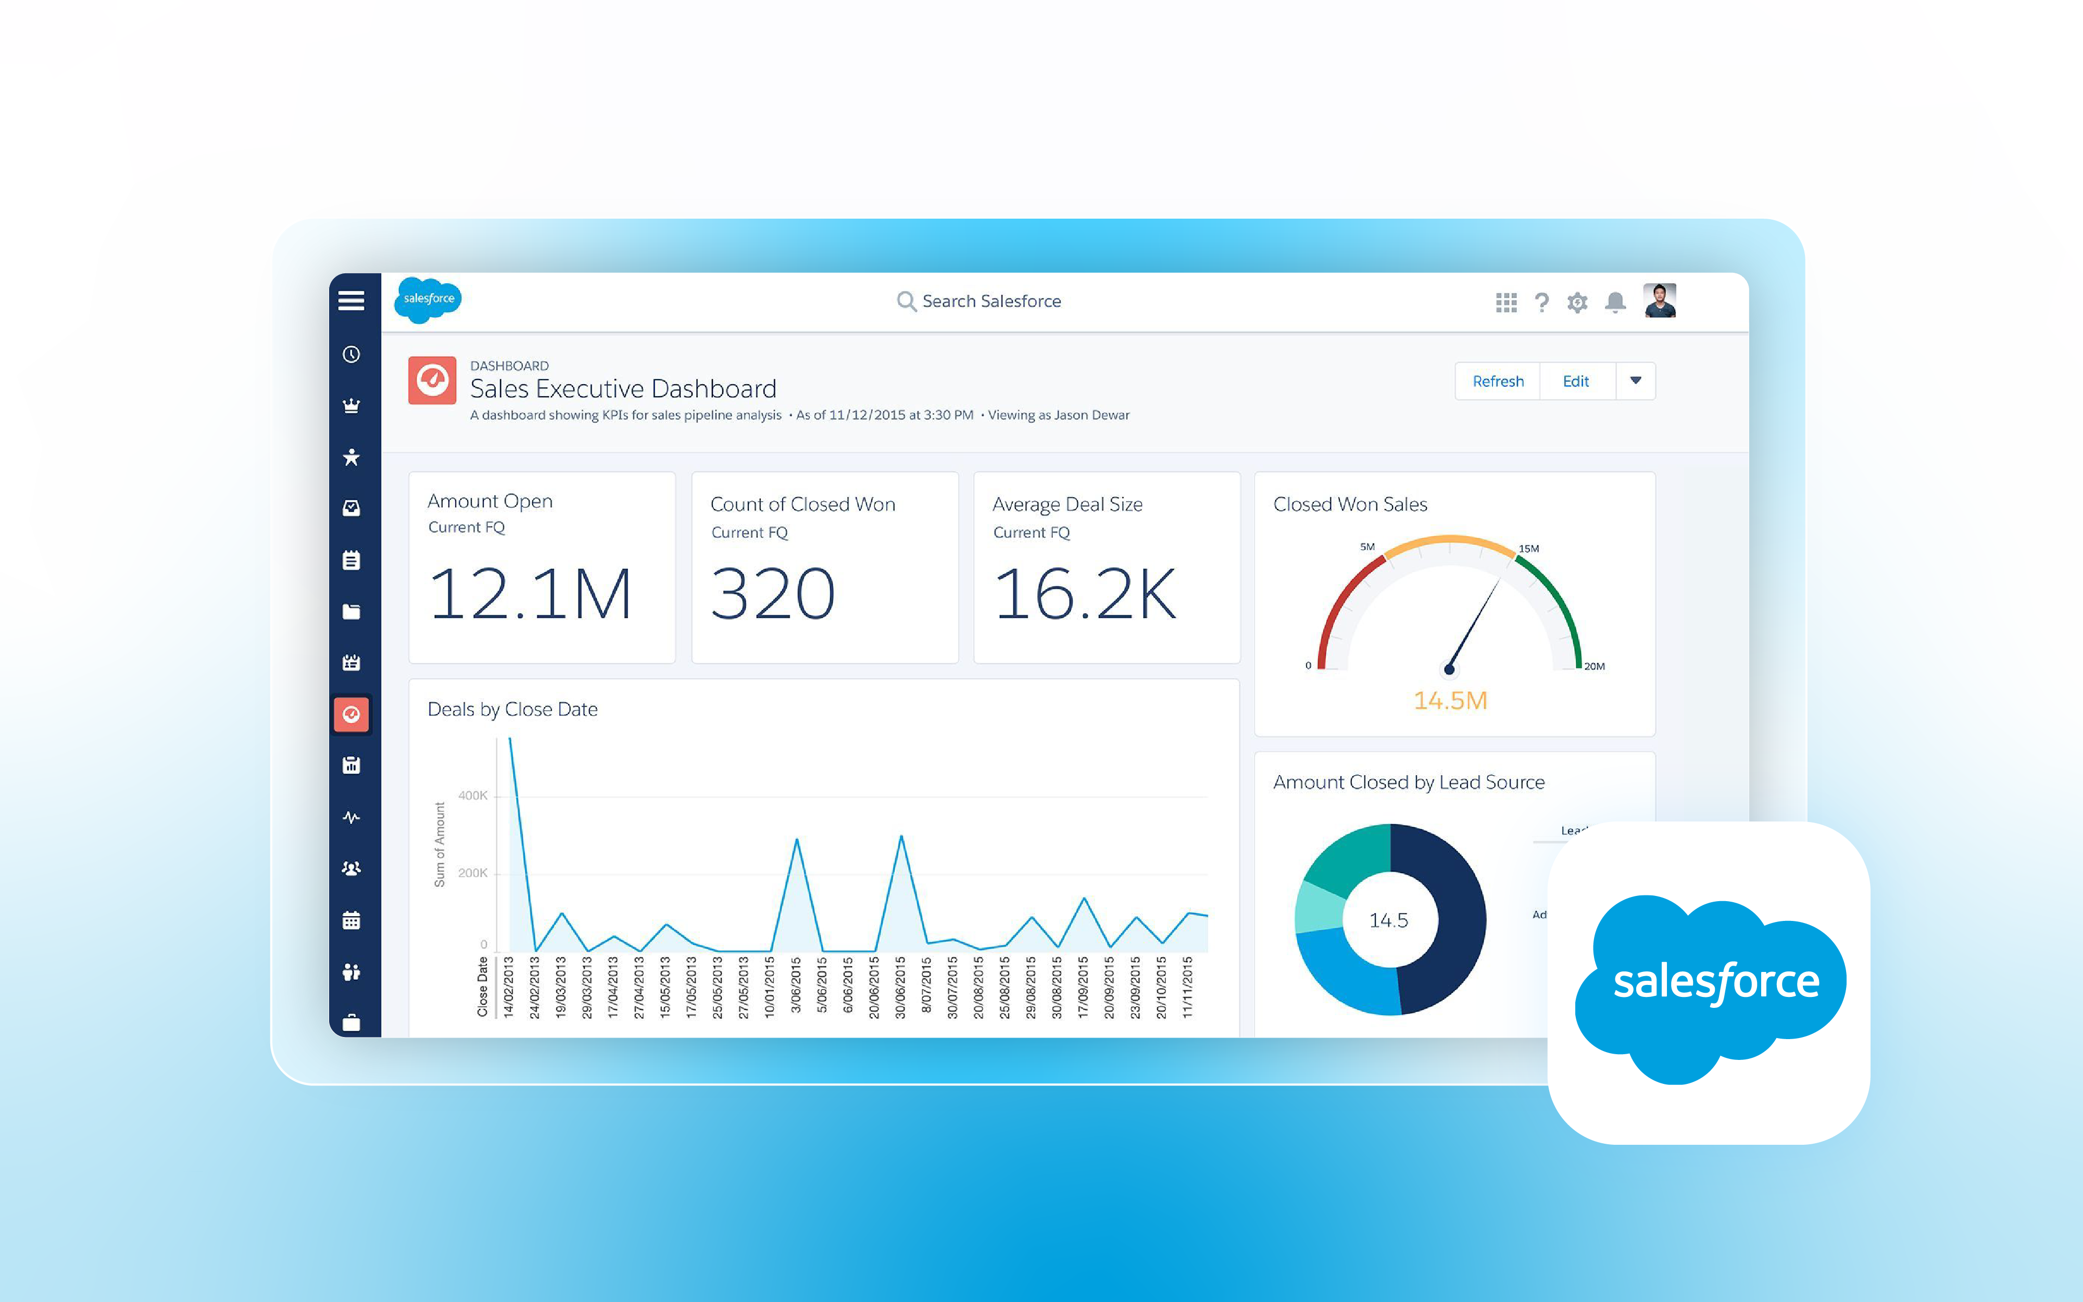Open the Tasks inbox-check sidebar icon
This screenshot has width=2083, height=1302.
coord(350,508)
